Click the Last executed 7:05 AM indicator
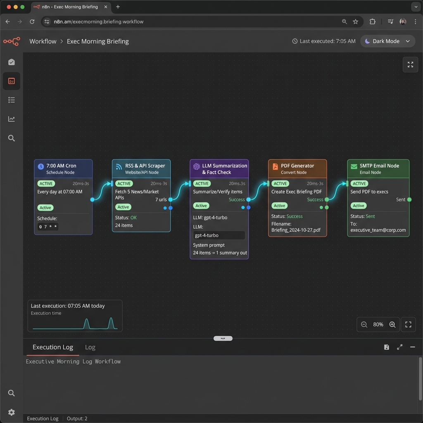Screen dimensions: 423x423 [x=324, y=41]
